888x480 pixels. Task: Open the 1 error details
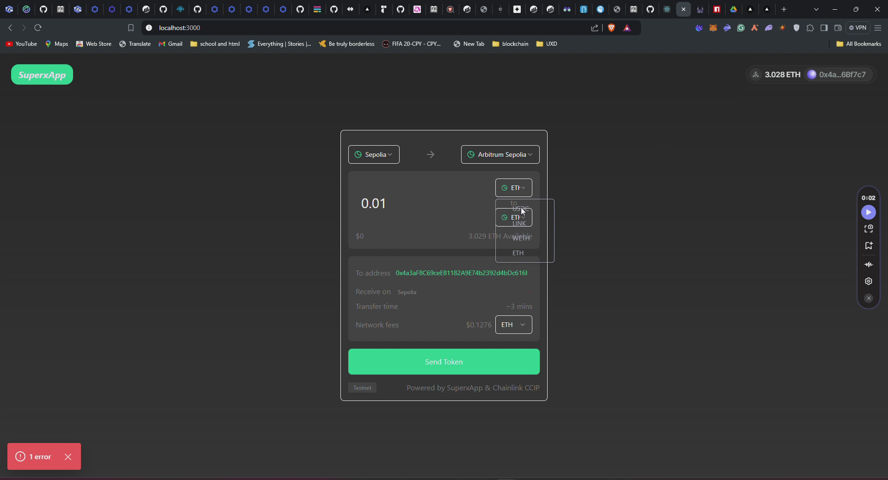click(34, 457)
